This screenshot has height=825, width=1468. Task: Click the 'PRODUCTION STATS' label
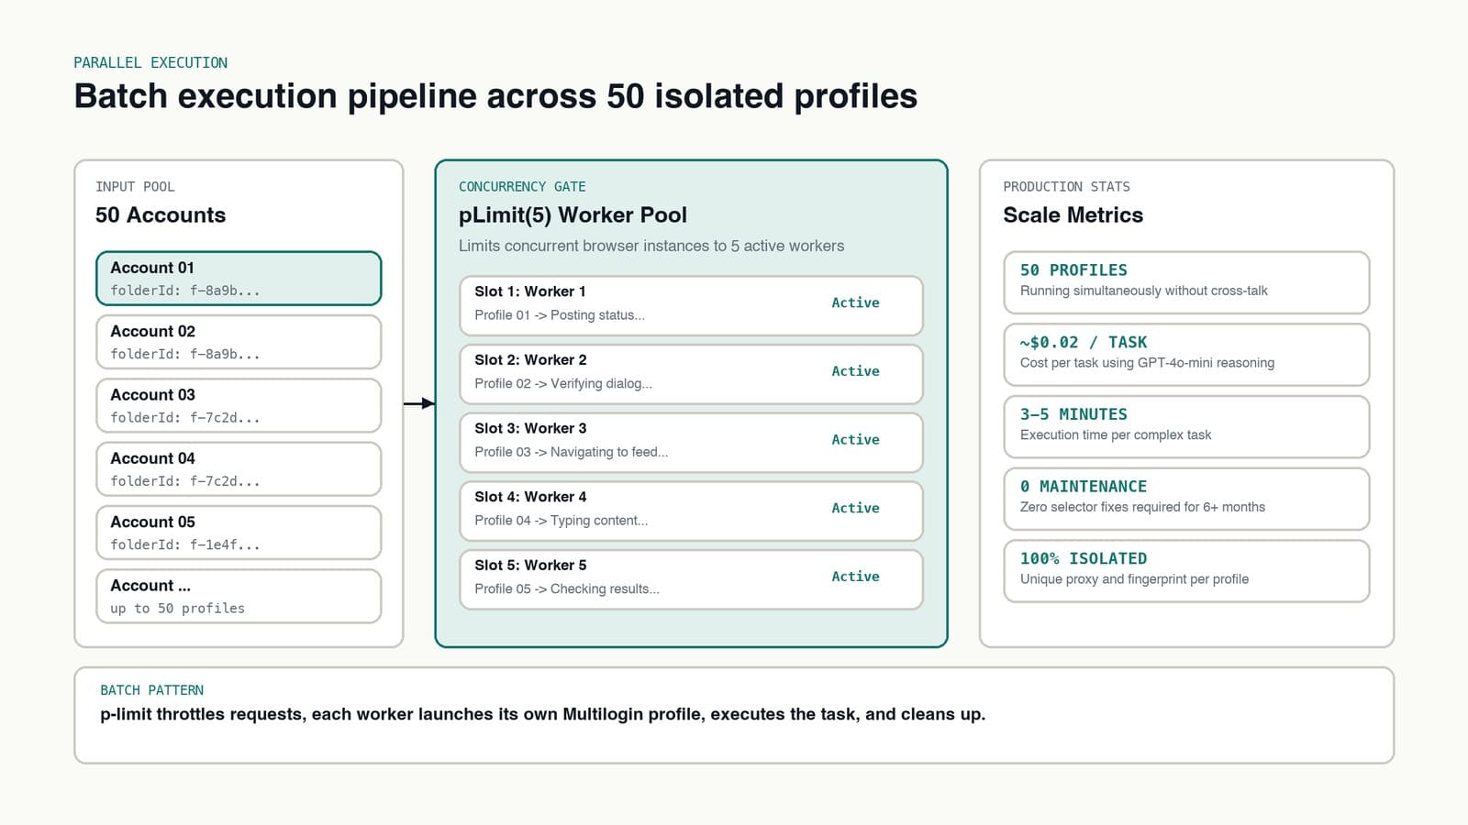1066,187
